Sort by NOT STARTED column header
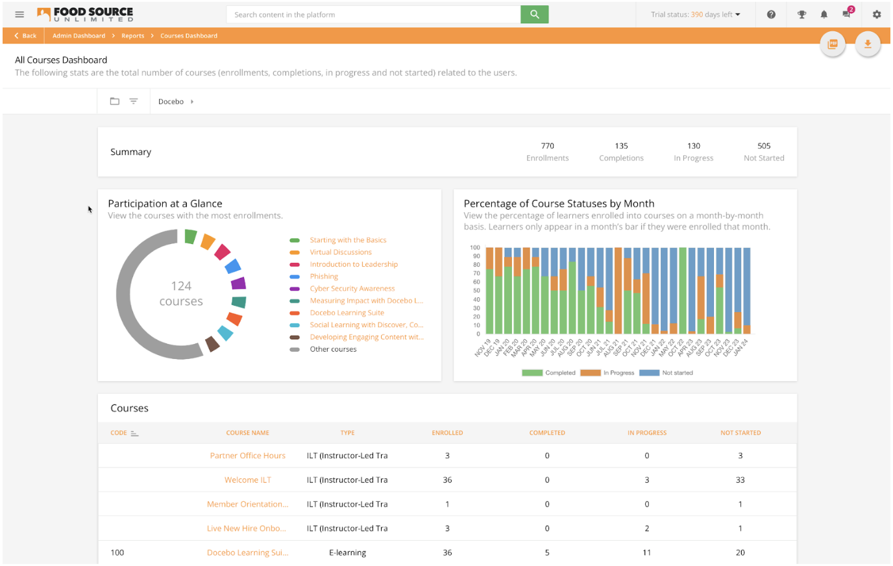This screenshot has width=893, height=566. tap(740, 433)
